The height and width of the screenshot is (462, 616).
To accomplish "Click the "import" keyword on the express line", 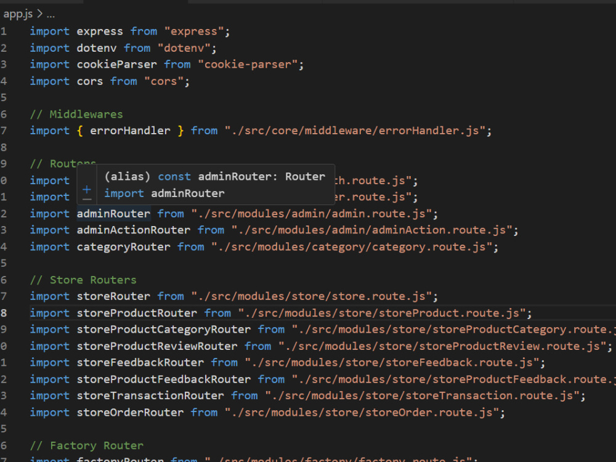I will [x=49, y=31].
